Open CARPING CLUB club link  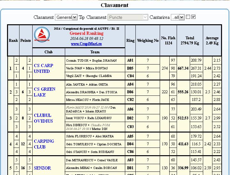pyautogui.click(x=44, y=144)
